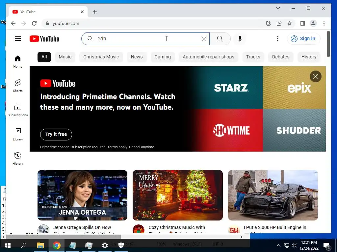Open the Chrome three-dot menu
Image resolution: width=337 pixels, height=252 pixels.
pyautogui.click(x=324, y=23)
